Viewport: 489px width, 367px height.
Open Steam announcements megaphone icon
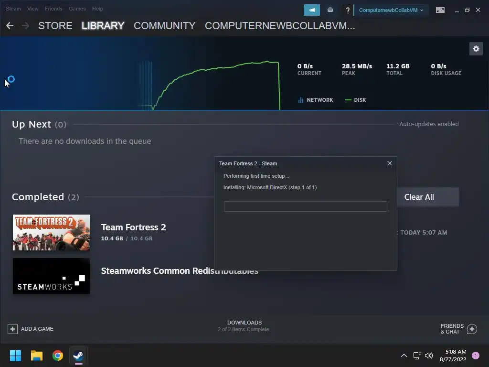click(x=311, y=10)
